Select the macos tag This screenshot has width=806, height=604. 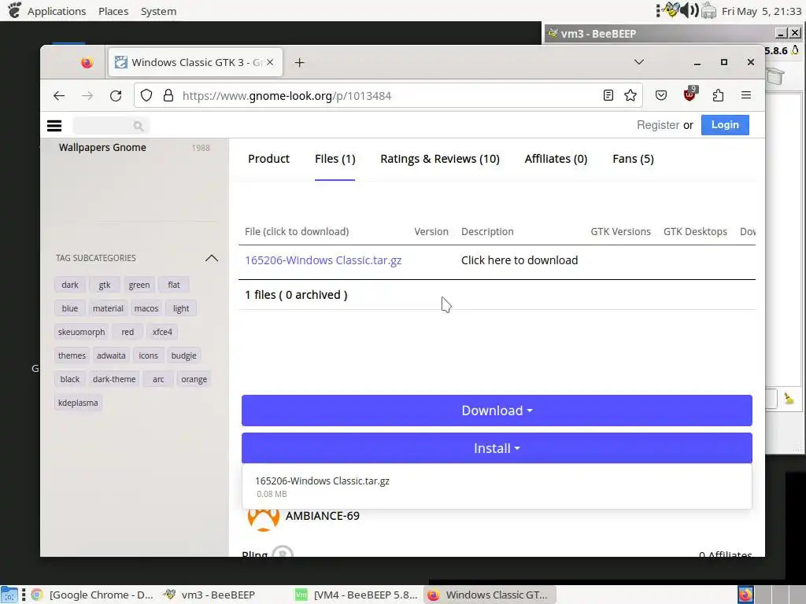(146, 308)
